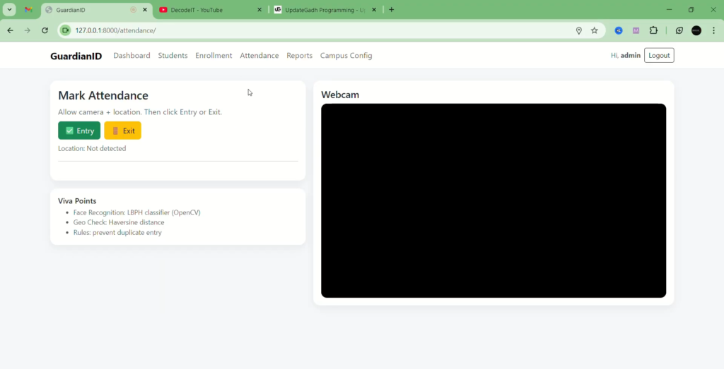
Task: Open the Reports page
Action: [299, 55]
